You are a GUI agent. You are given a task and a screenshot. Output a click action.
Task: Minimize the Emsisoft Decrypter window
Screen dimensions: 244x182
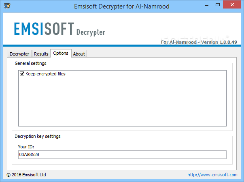(x=207, y=5)
